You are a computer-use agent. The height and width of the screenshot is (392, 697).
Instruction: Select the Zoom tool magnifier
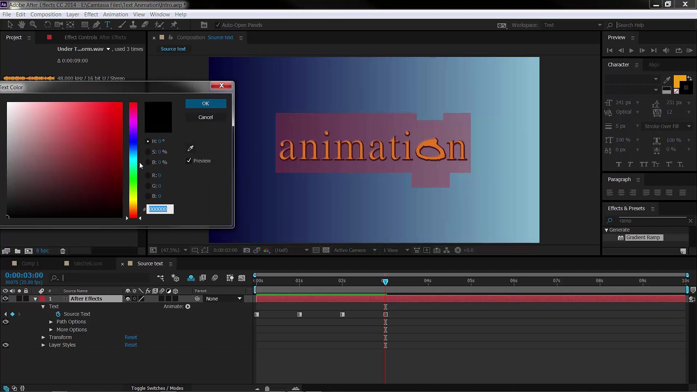33,25
